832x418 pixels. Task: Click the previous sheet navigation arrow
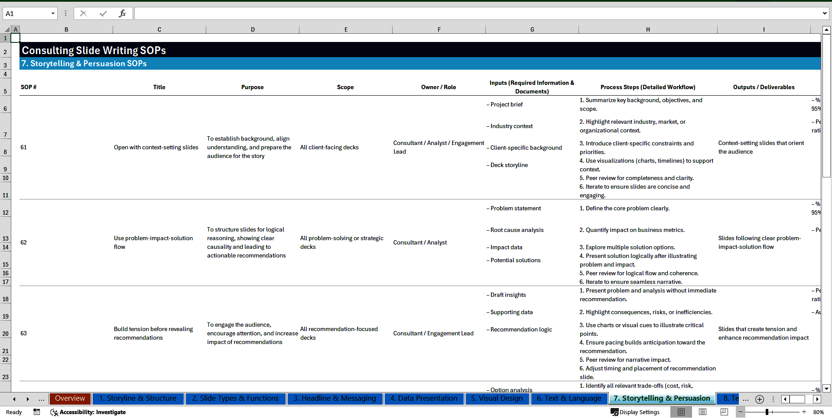14,399
